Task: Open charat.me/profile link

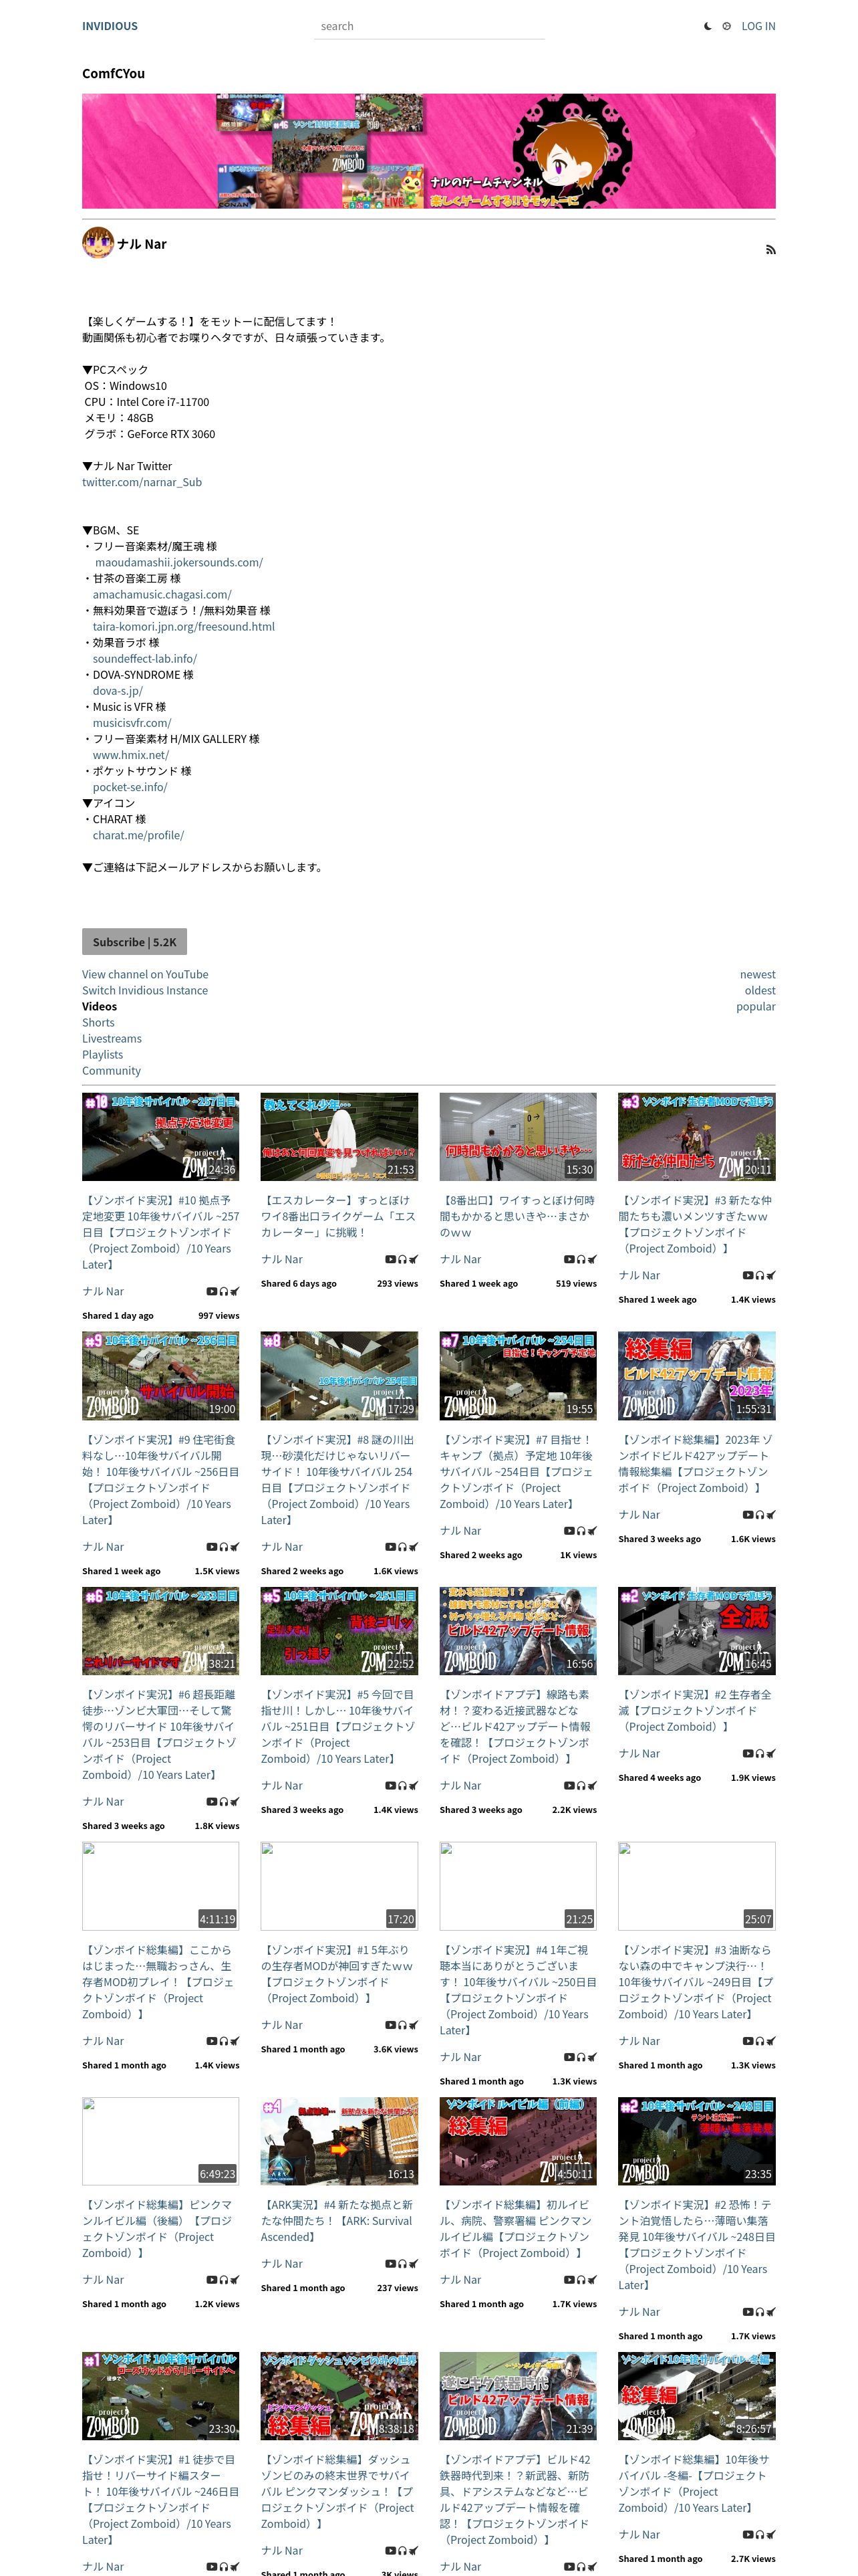Action: pos(139,834)
